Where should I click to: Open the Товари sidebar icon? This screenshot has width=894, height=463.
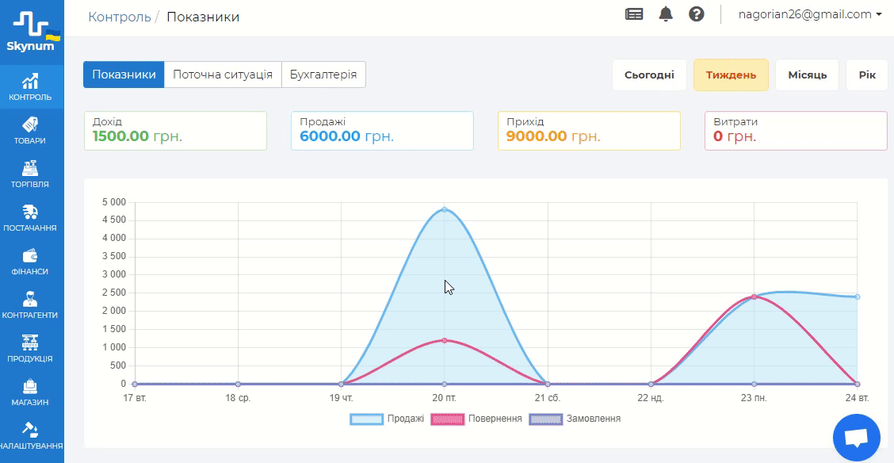[x=31, y=125]
